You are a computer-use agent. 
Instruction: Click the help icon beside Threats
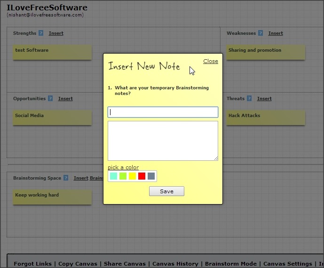249,99
